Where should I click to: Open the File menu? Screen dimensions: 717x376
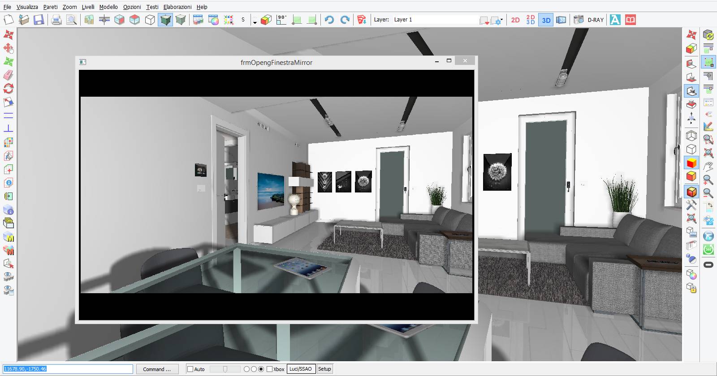click(7, 7)
